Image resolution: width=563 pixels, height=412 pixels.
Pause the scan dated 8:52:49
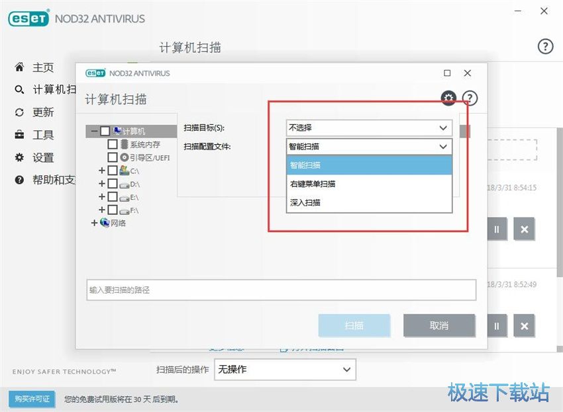click(x=497, y=326)
